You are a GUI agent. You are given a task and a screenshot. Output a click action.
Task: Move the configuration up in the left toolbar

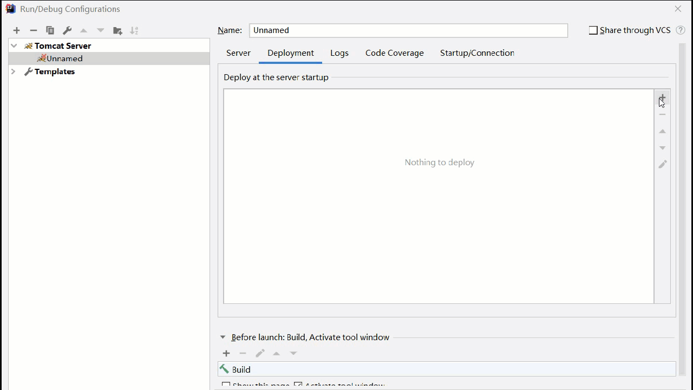[x=84, y=30]
